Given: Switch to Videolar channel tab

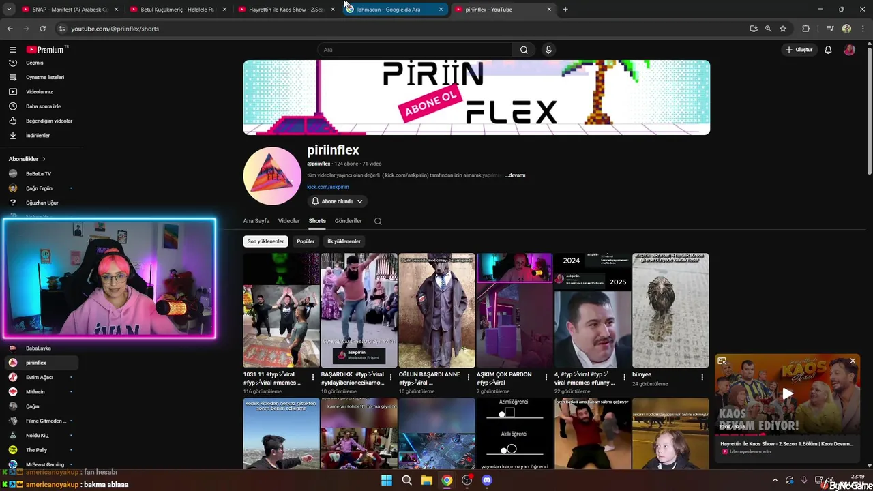Looking at the screenshot, I should pyautogui.click(x=289, y=221).
